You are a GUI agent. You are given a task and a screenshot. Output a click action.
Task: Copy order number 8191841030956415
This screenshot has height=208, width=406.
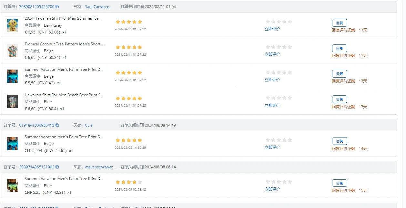coord(57,125)
